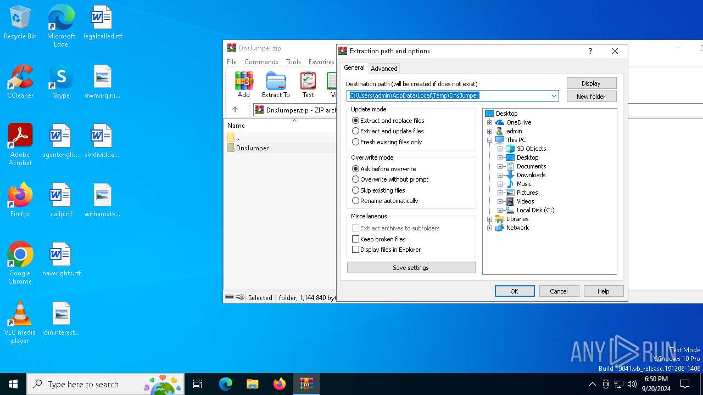Open CCleaner desktop shortcut

(x=20, y=82)
